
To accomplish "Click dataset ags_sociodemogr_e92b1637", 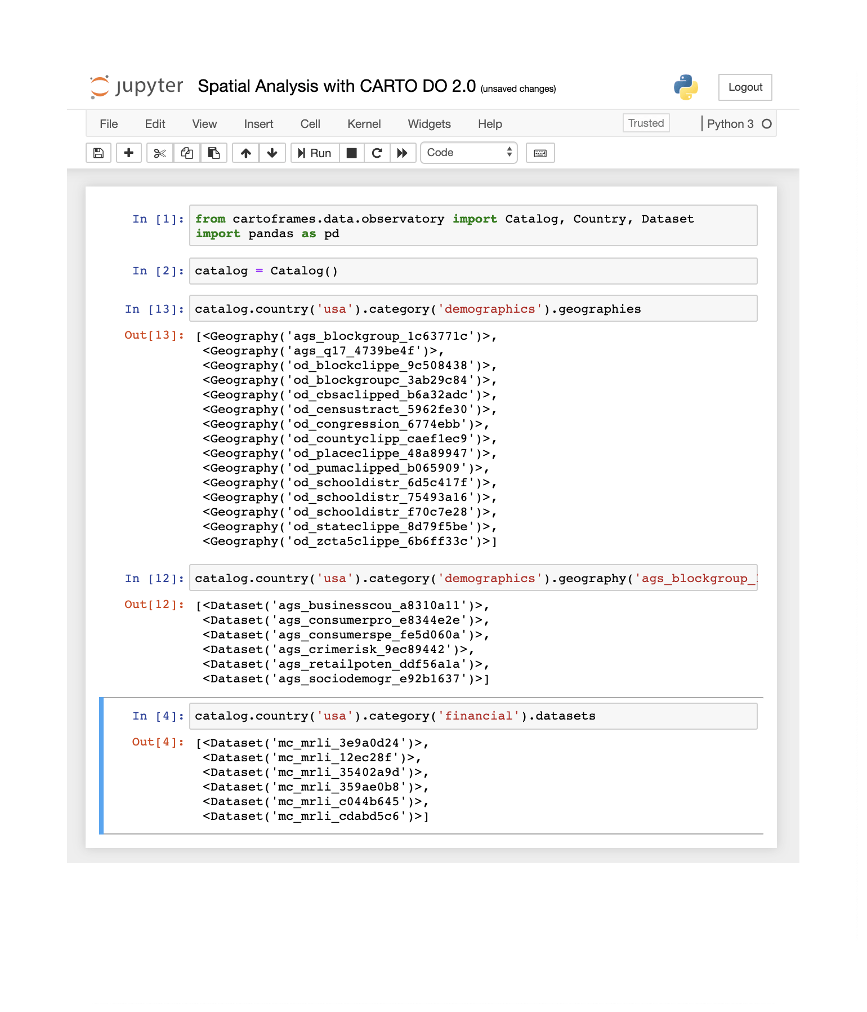I will click(346, 679).
